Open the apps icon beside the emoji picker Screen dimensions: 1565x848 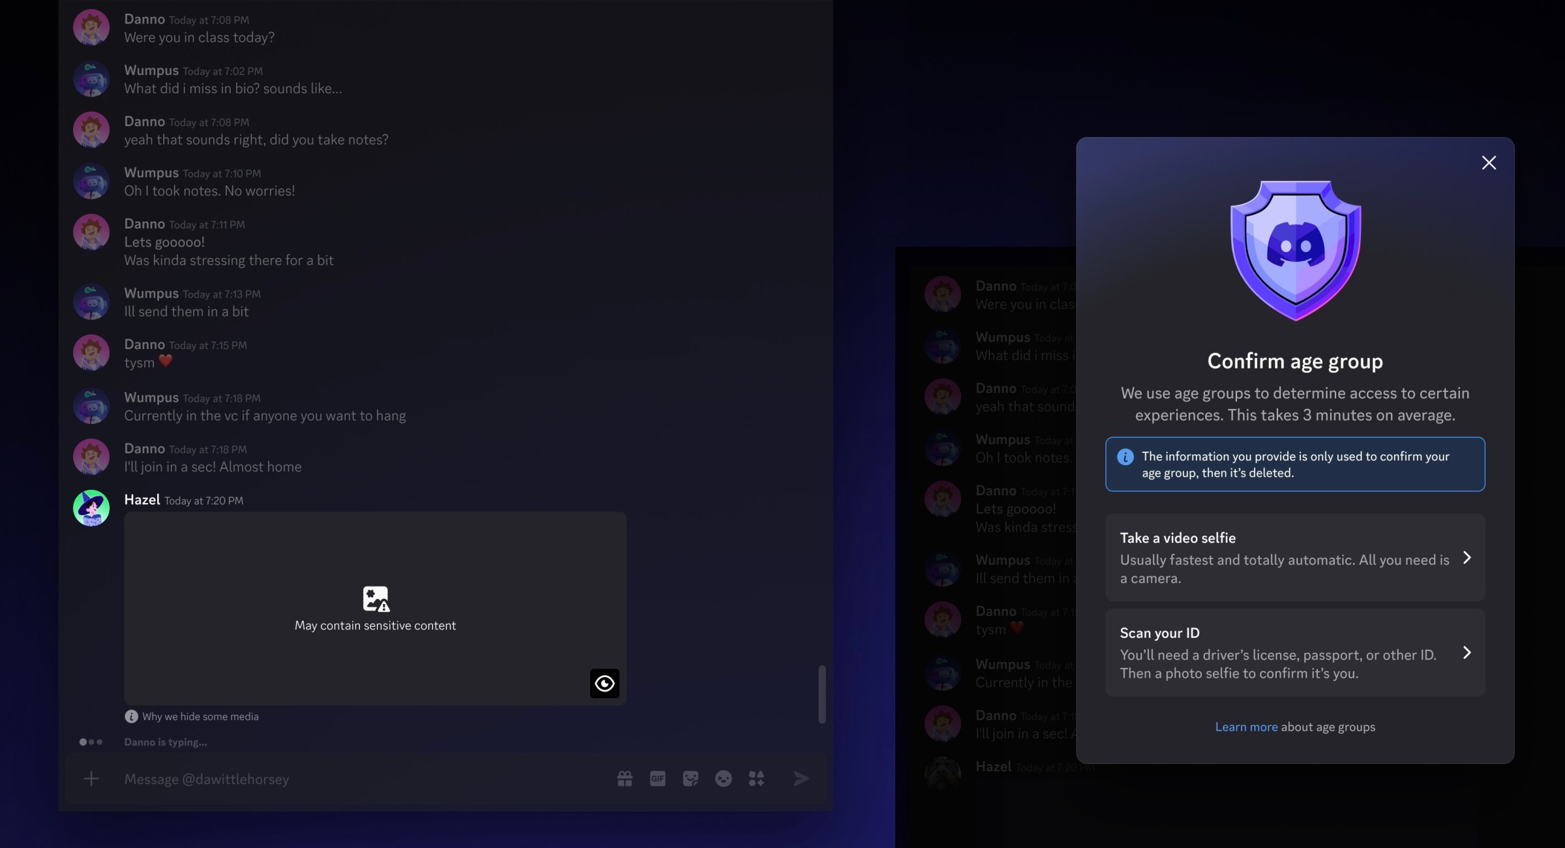[x=756, y=778]
